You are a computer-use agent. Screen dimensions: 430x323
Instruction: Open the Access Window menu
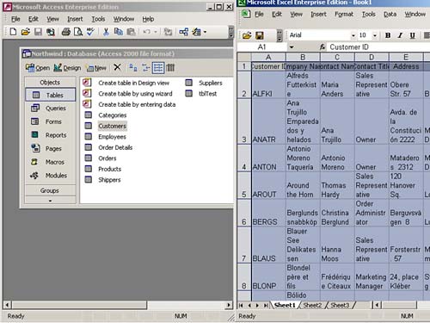pyautogui.click(x=124, y=19)
